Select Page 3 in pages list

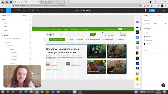(x=6, y=27)
